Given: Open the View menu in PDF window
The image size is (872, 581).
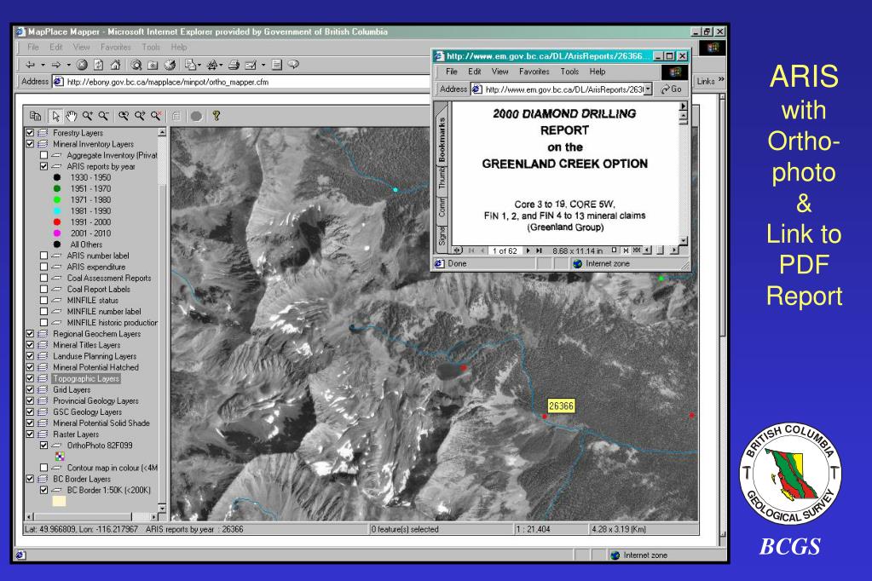Looking at the screenshot, I should point(500,72).
